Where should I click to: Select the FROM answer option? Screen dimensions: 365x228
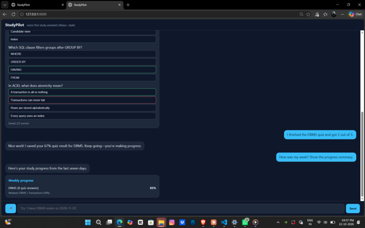click(x=82, y=77)
